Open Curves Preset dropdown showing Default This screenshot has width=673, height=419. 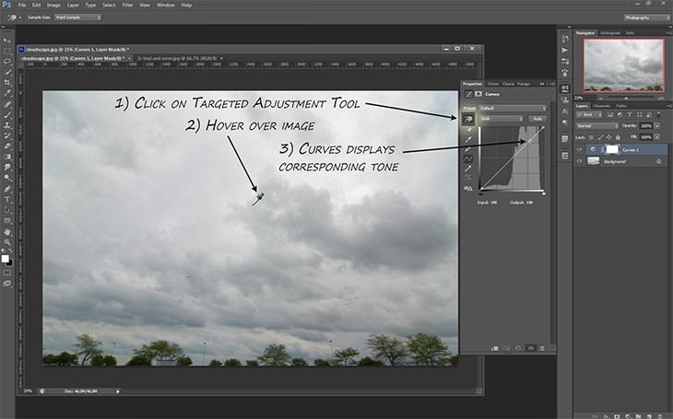tap(513, 108)
